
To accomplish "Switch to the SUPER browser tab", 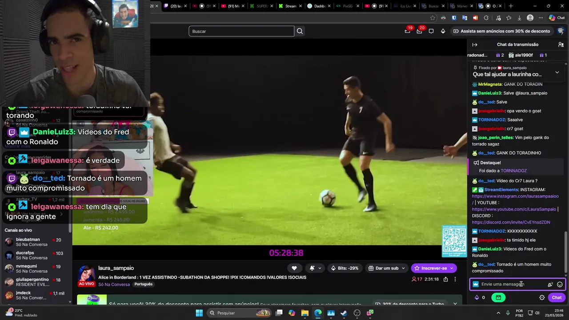I will click(x=261, y=6).
